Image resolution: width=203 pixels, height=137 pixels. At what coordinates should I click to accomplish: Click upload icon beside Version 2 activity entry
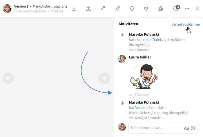pyautogui.click(x=122, y=103)
